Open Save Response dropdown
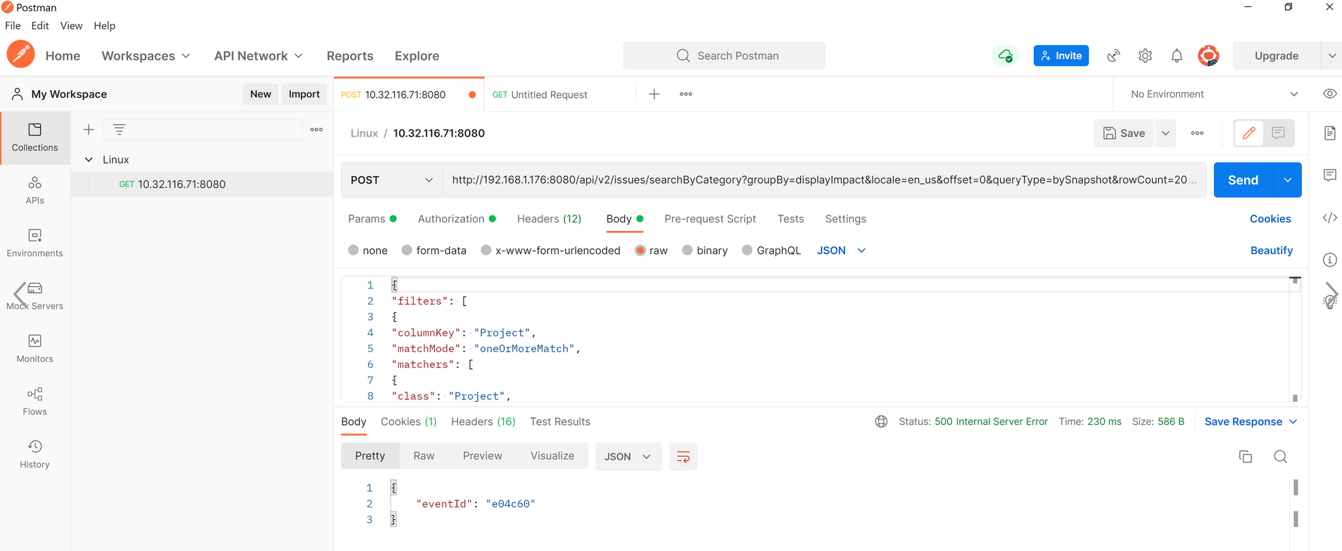Viewport: 1342px width, 551px height. tap(1251, 422)
